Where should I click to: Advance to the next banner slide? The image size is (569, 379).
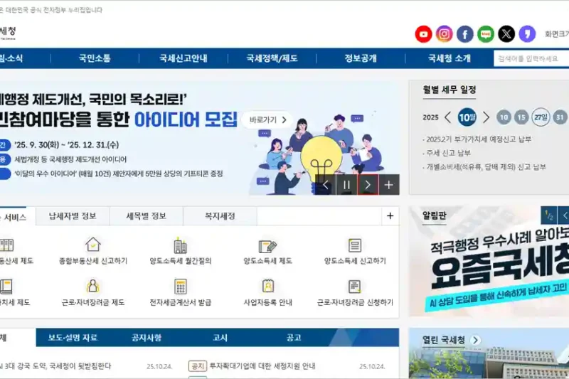[x=368, y=185]
